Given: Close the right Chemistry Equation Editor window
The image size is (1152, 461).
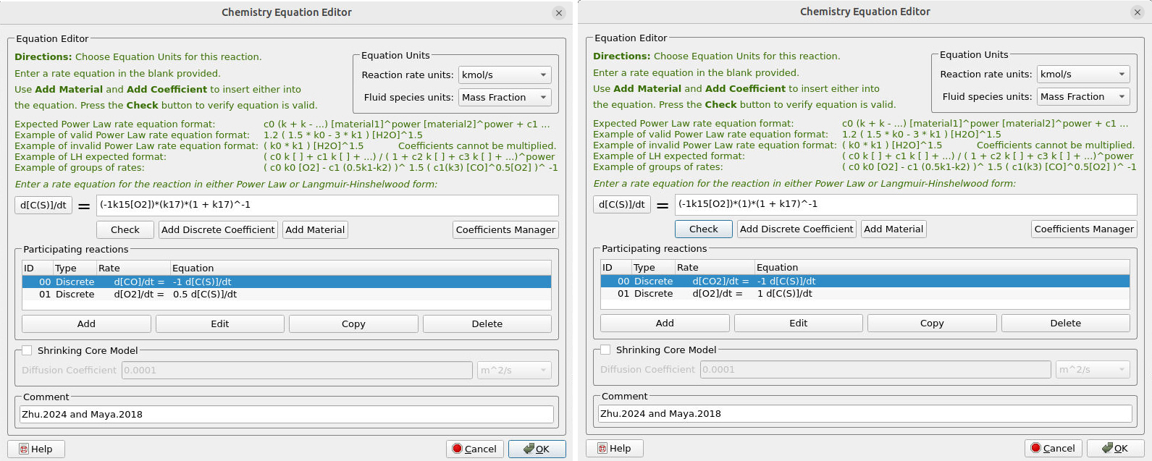Looking at the screenshot, I should point(1137,12).
